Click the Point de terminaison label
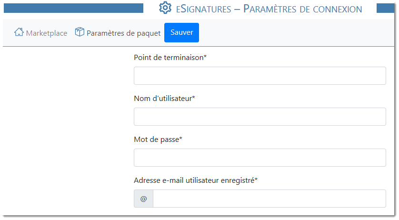Screen dimensions: 399x220 click(x=170, y=58)
